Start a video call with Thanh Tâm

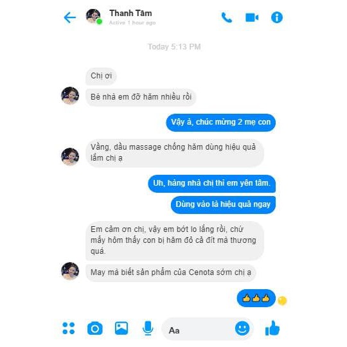pos(252,17)
